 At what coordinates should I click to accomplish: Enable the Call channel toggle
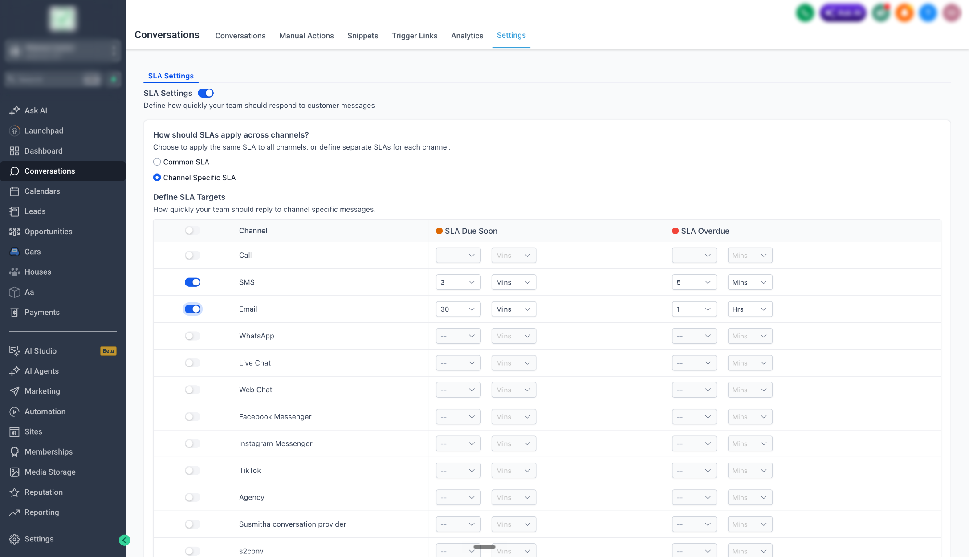[x=192, y=255]
